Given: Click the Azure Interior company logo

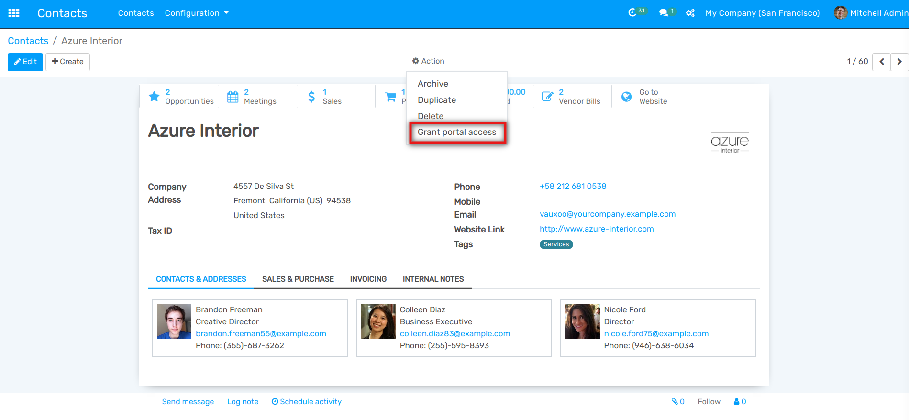Looking at the screenshot, I should 730,143.
